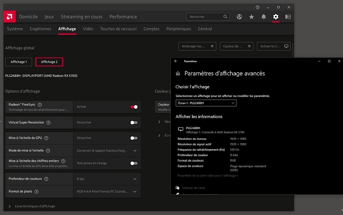Image resolution: width=343 pixels, height=215 pixels.
Task: Enable Virtual Super Resolution switch
Action: coord(134,123)
